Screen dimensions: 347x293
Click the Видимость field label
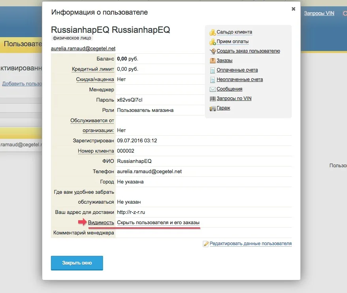point(101,223)
